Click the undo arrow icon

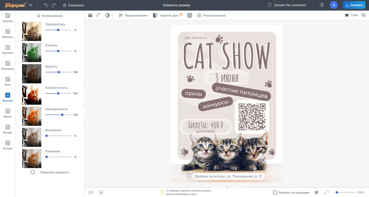coord(46,5)
